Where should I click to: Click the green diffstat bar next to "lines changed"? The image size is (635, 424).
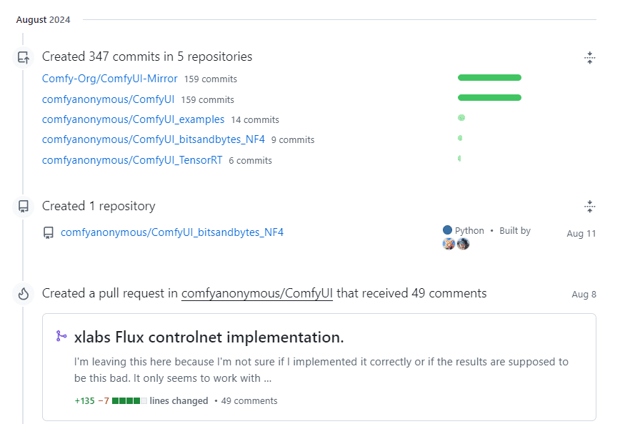[129, 400]
